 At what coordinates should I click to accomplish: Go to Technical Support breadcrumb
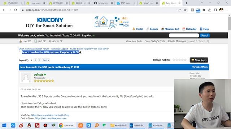click(60, 49)
